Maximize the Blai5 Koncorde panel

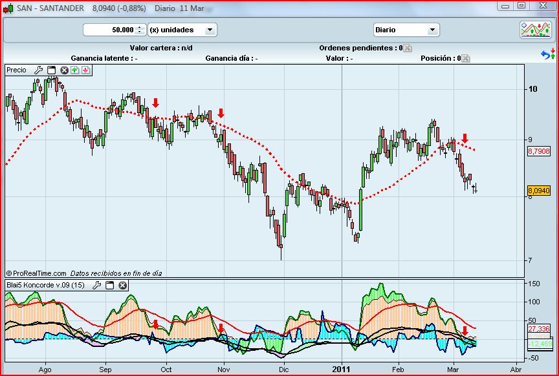click(110, 285)
